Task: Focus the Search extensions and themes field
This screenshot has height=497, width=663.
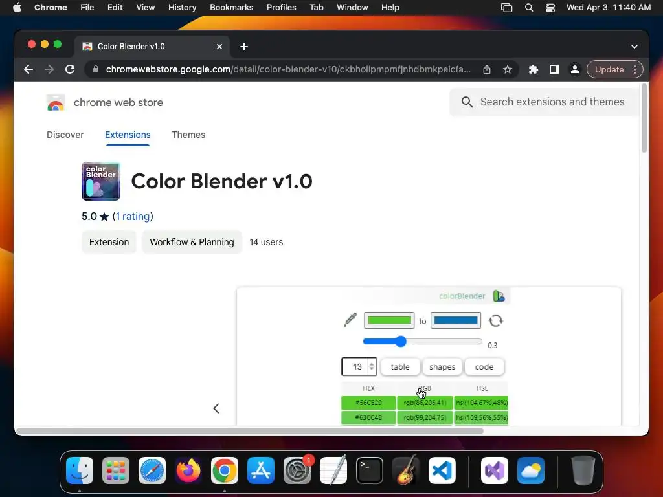Action: pos(545,102)
